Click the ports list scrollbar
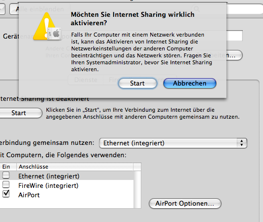 pos(137,189)
